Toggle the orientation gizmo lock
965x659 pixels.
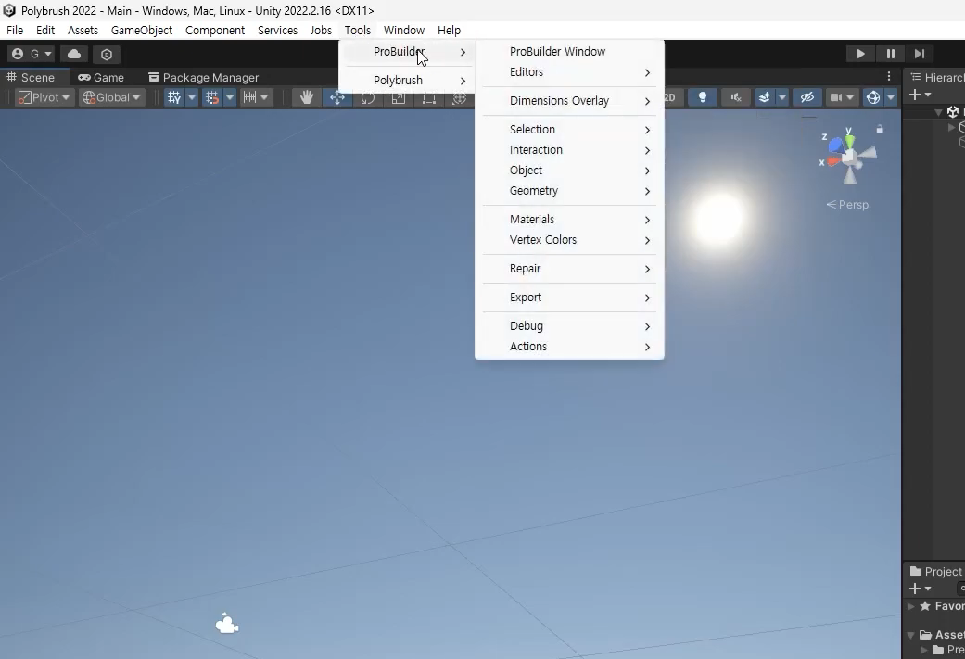click(x=880, y=129)
